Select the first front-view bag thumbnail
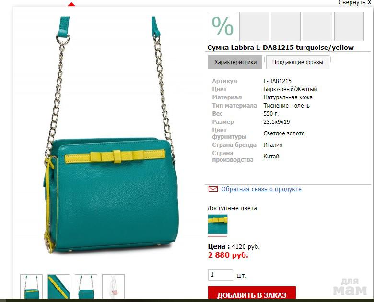This screenshot has width=374, height=302. 32,287
